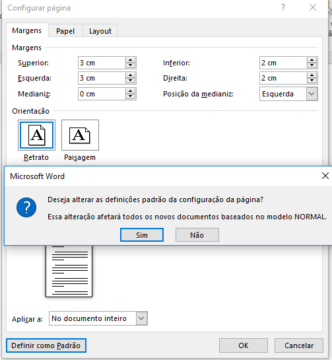332x360 pixels.
Task: Click the help question mark icon
Action: [x=283, y=7]
